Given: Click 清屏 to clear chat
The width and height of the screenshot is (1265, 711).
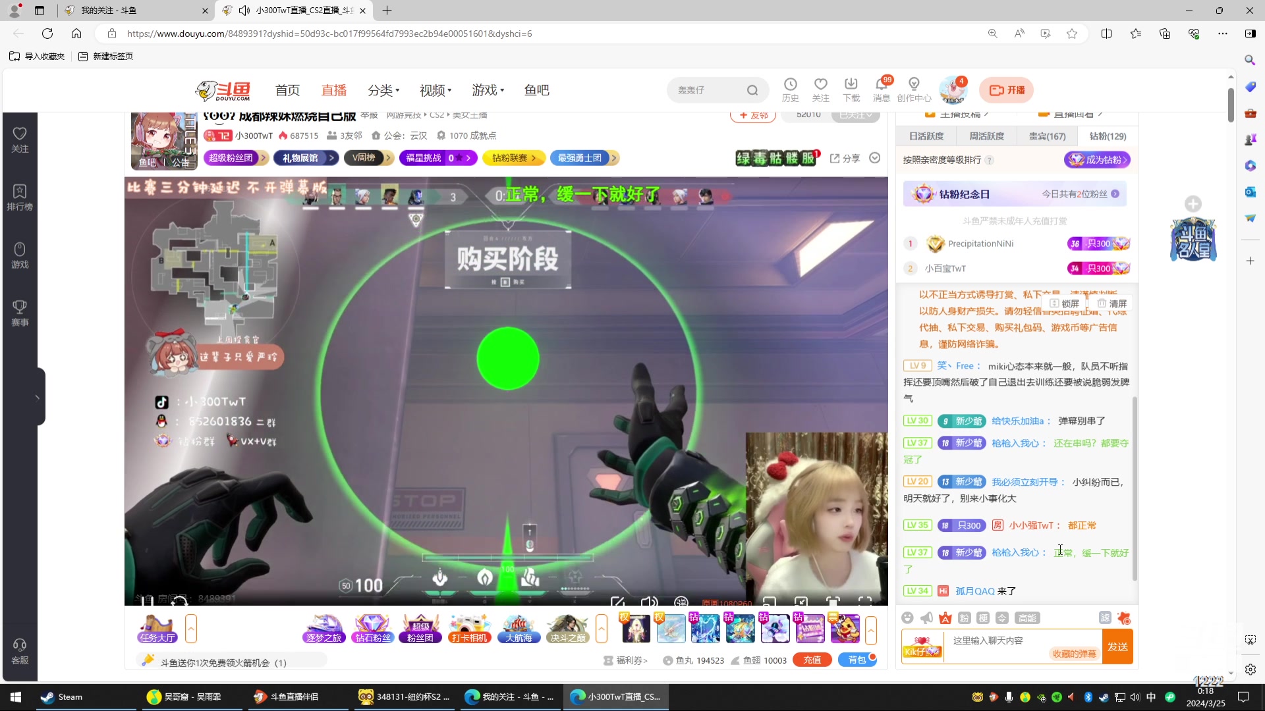Looking at the screenshot, I should [x=1111, y=303].
